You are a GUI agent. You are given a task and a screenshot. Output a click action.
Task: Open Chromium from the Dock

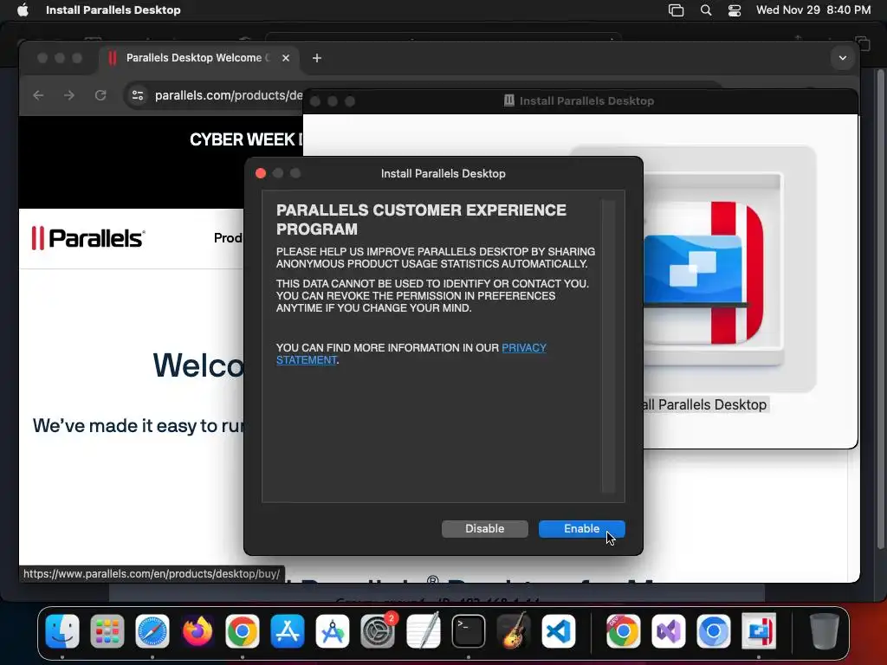pyautogui.click(x=714, y=631)
